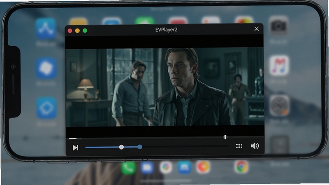Viewport: 329px width, 185px height.
Task: Close EVPlayer2 with the X icon
Action: 256,29
